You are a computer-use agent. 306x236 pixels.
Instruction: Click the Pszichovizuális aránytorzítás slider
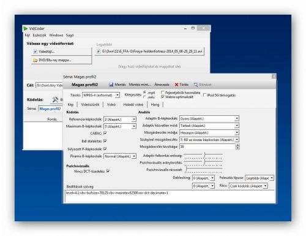point(203,162)
